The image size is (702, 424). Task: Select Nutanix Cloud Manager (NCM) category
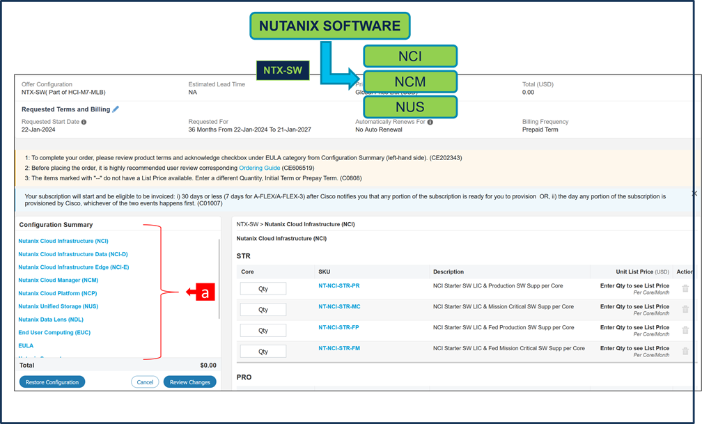(58, 280)
